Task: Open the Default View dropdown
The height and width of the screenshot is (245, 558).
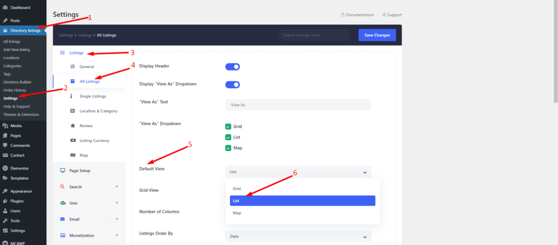Action: (298, 172)
